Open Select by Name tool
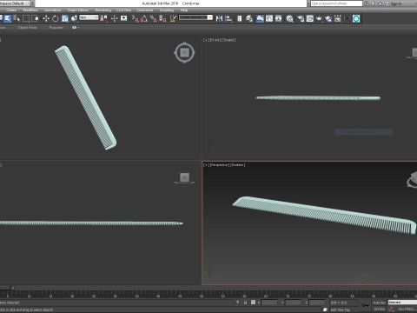 (17, 18)
